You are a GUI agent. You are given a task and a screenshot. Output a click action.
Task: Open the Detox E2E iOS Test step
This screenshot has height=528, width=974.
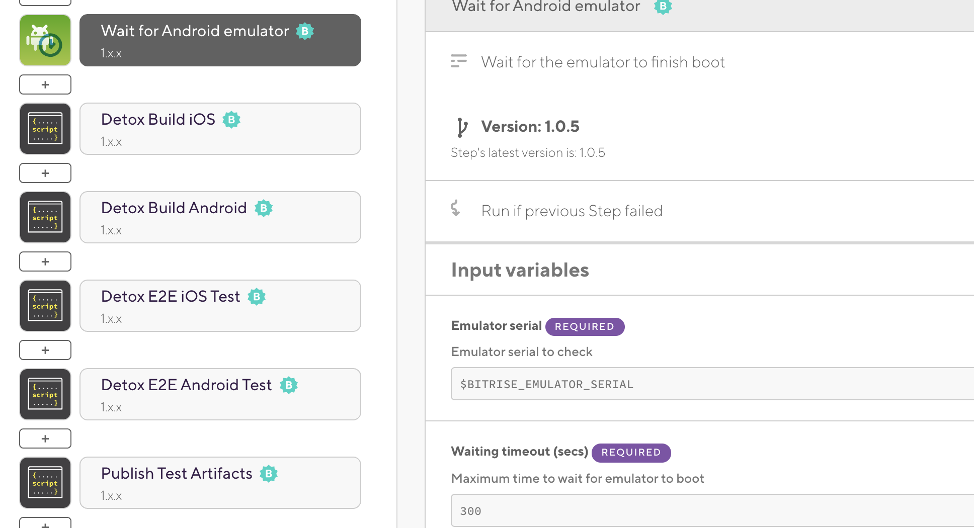pos(220,306)
